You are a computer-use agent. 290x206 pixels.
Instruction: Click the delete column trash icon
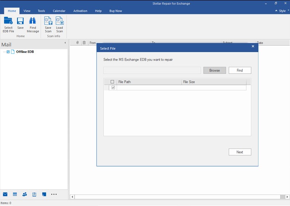point(84,43)
